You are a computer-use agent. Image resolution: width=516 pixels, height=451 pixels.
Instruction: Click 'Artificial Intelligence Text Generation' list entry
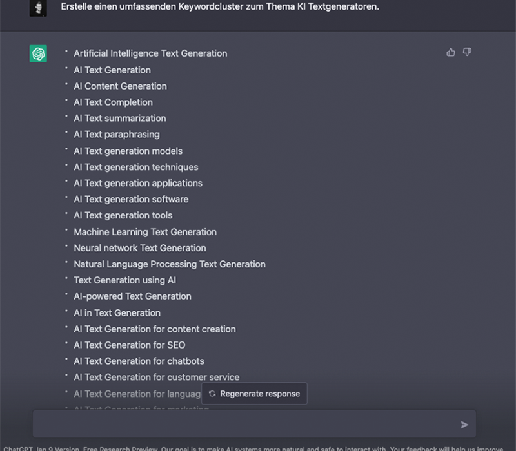point(150,53)
